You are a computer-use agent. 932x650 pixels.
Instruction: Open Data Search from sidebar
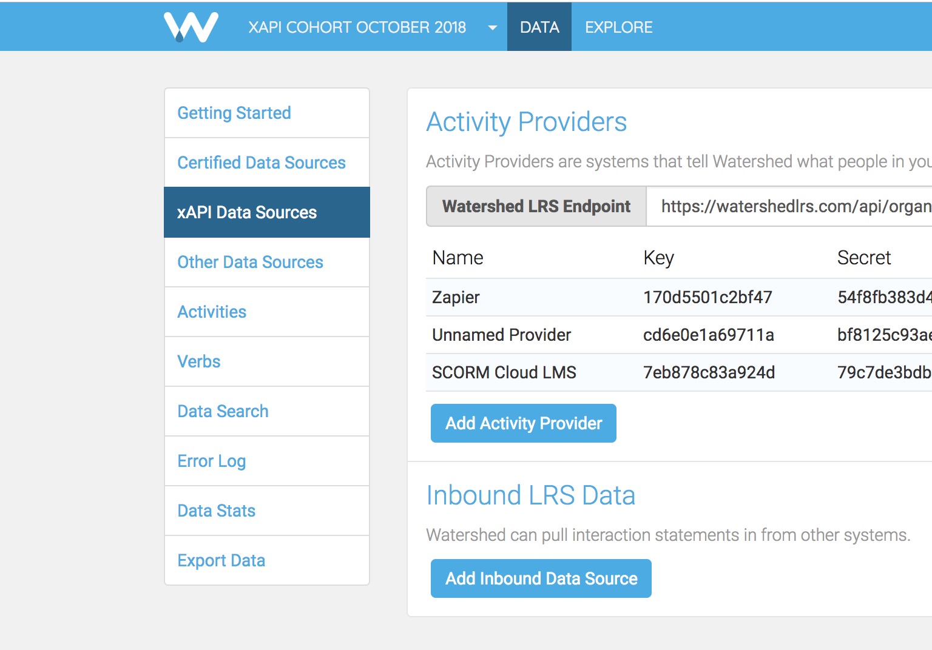(x=223, y=412)
